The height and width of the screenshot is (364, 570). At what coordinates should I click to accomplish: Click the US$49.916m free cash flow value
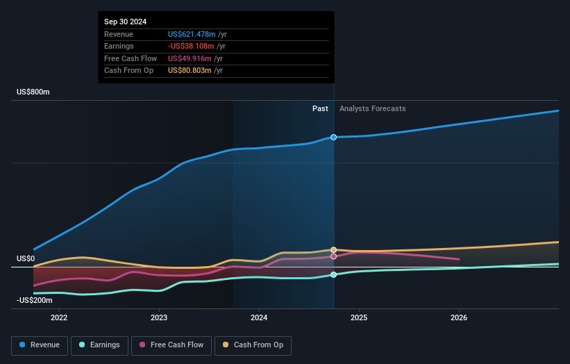click(190, 58)
